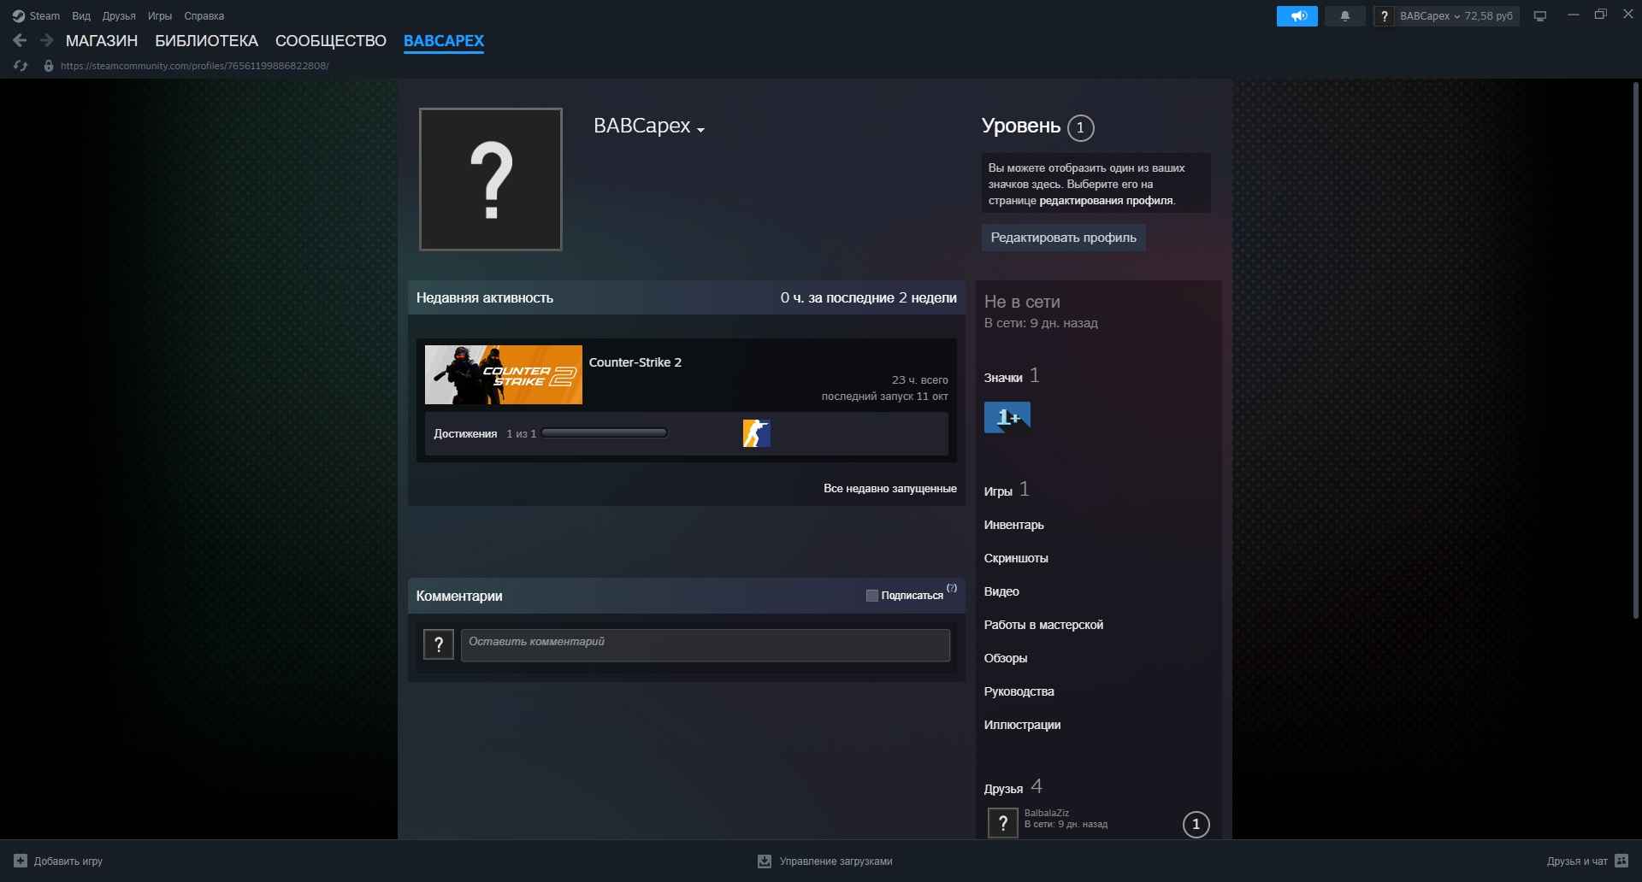The image size is (1642, 882).
Task: Open the BABCapex account wallet dropdown
Action: (1455, 16)
